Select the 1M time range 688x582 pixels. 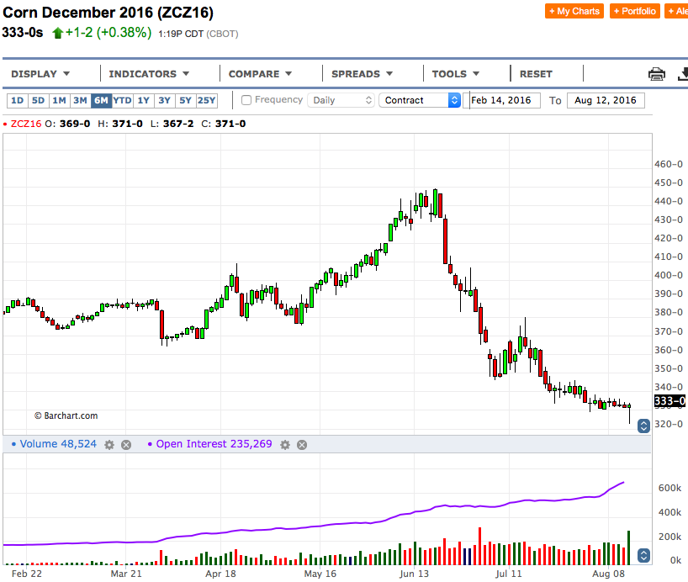pos(59,101)
